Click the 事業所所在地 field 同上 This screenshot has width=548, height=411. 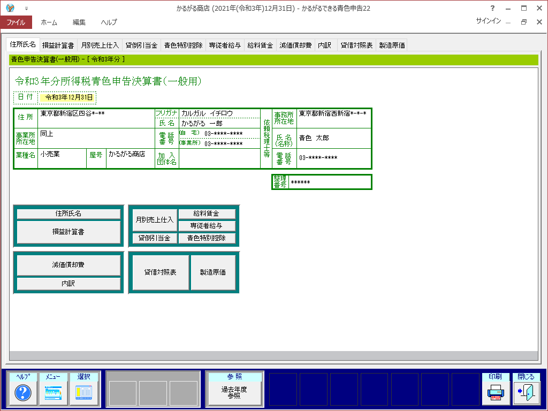coord(96,139)
